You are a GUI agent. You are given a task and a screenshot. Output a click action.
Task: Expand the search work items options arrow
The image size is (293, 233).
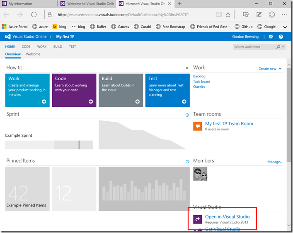[283, 47]
